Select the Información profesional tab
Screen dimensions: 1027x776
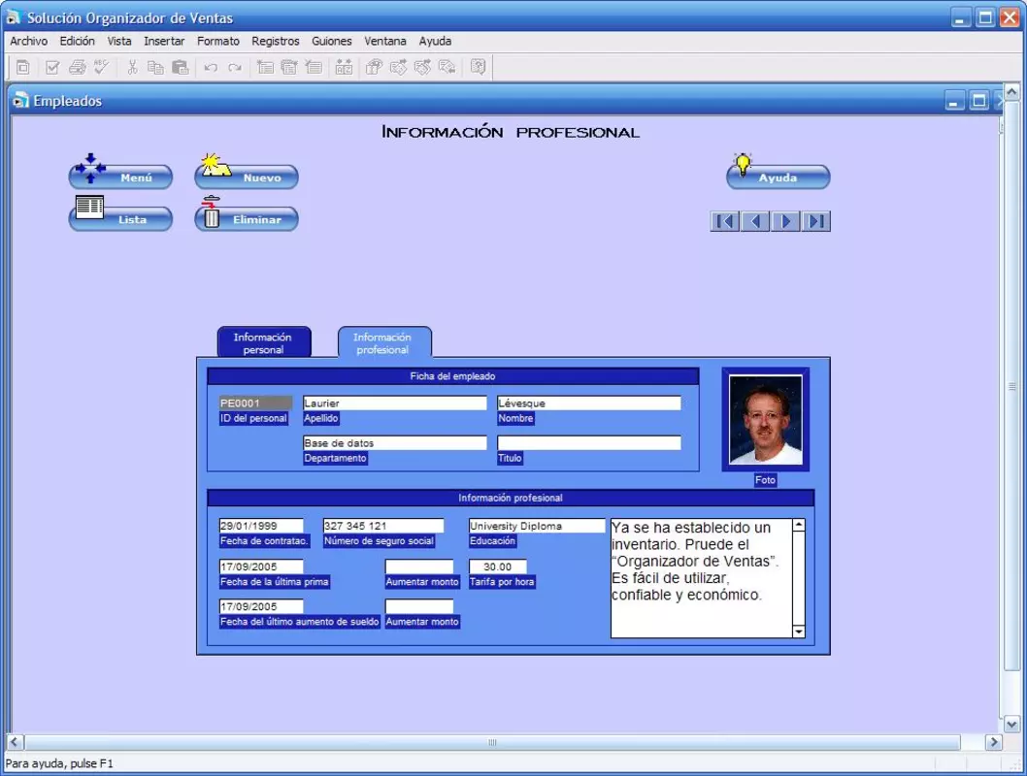pyautogui.click(x=383, y=342)
